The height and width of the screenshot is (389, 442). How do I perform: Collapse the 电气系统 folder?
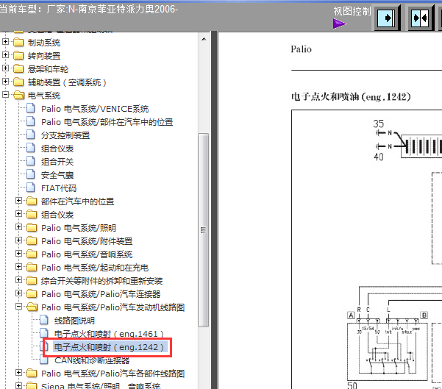[5, 95]
